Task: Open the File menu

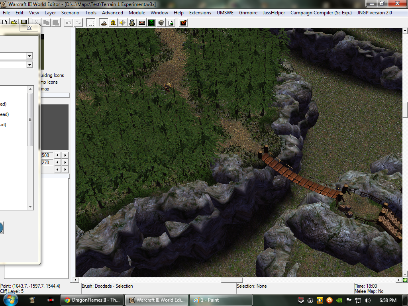Action: point(6,12)
